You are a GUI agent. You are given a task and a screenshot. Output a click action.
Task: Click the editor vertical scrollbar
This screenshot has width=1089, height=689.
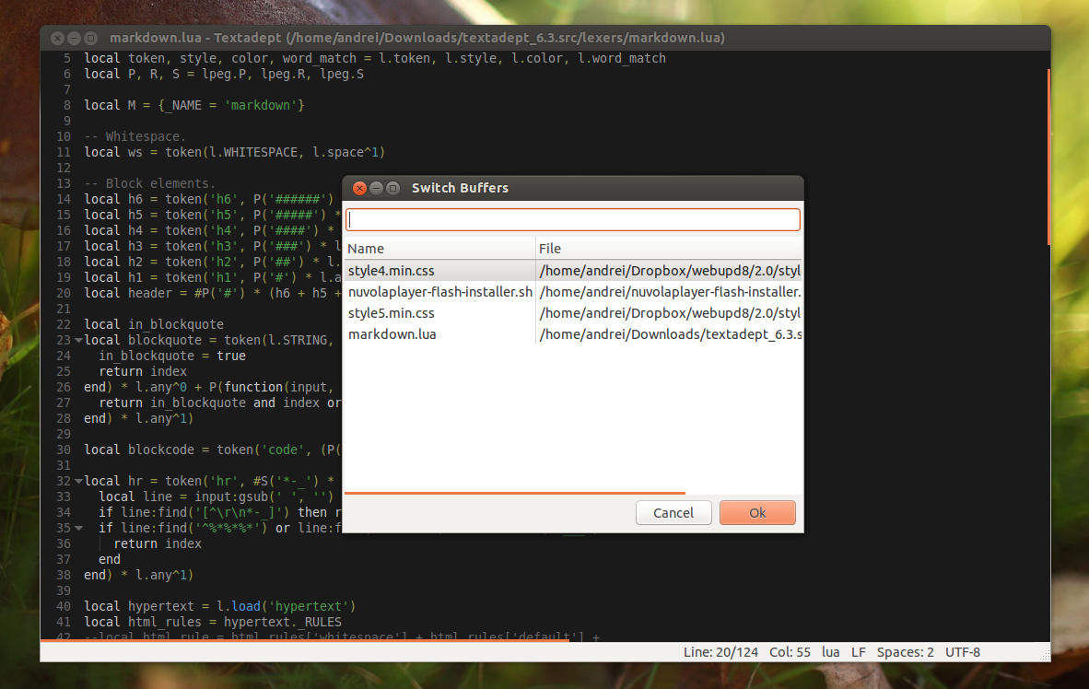click(1048, 157)
